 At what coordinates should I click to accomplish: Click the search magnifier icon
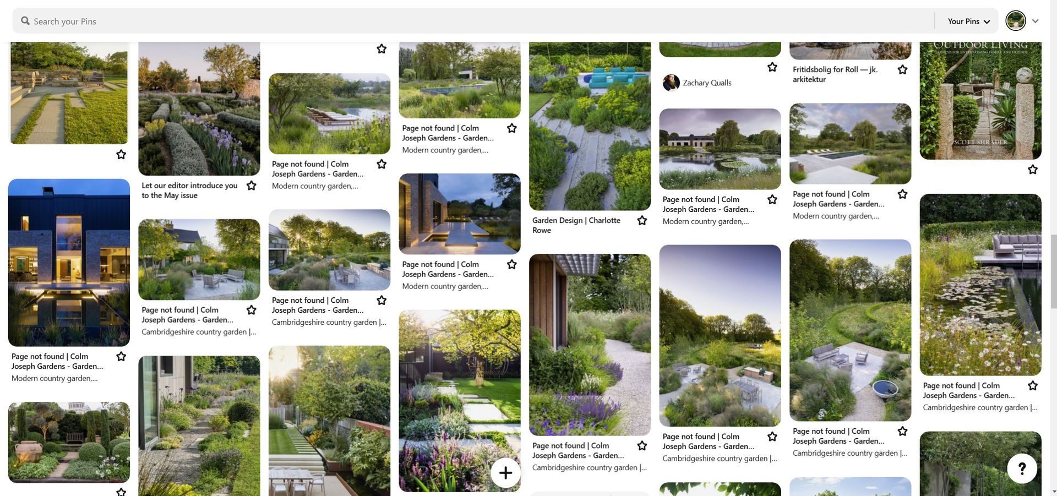[25, 21]
